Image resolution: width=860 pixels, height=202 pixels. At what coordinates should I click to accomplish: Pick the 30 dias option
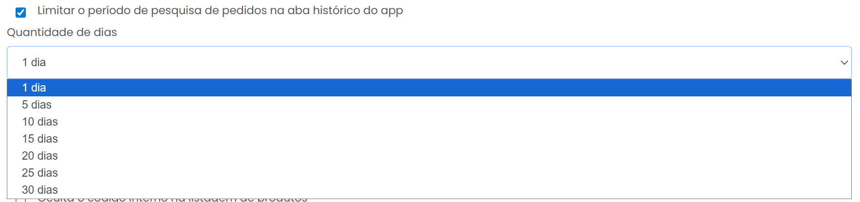(x=40, y=190)
